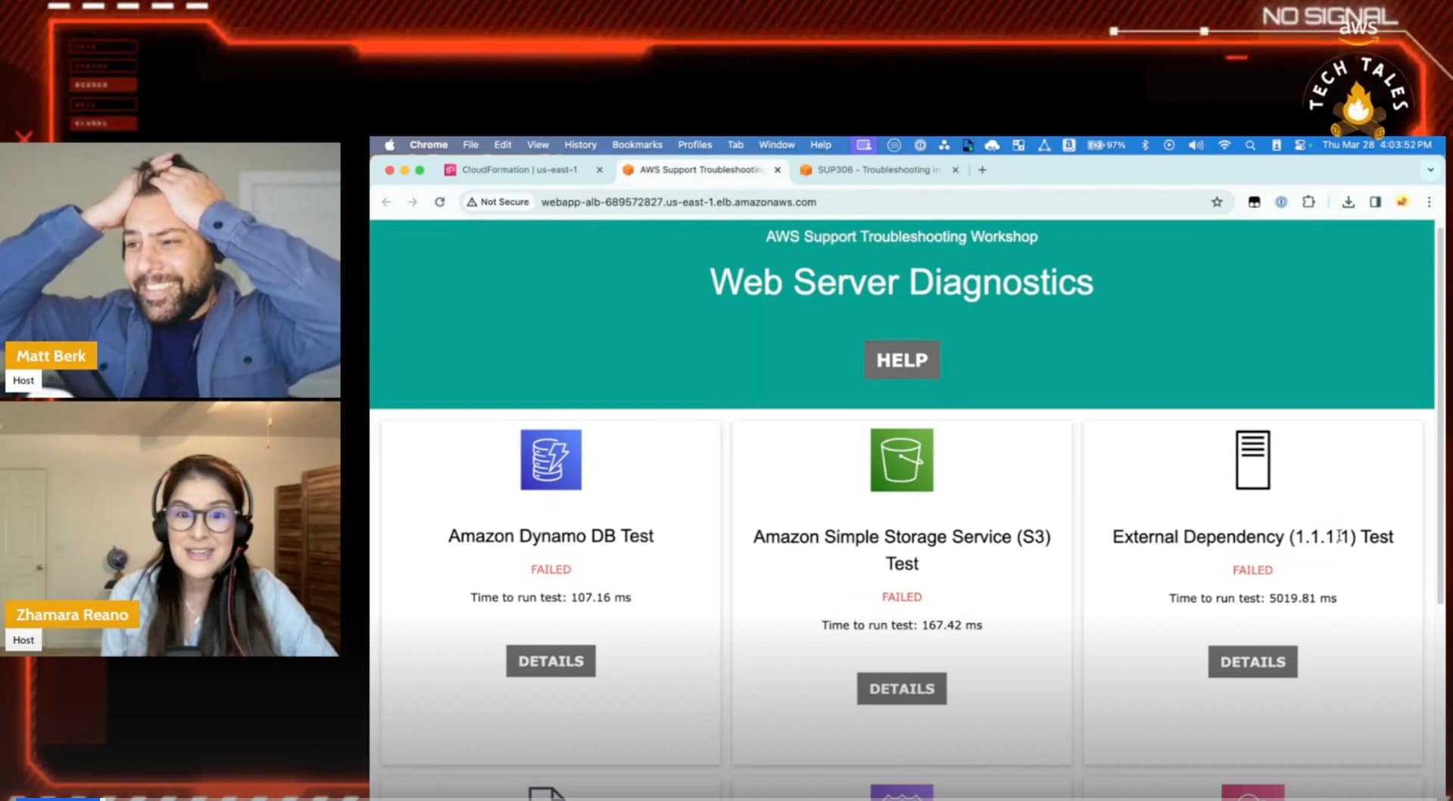Expand the Chrome tab search dropdown
Screen dimensions: 1453x801
(1430, 170)
